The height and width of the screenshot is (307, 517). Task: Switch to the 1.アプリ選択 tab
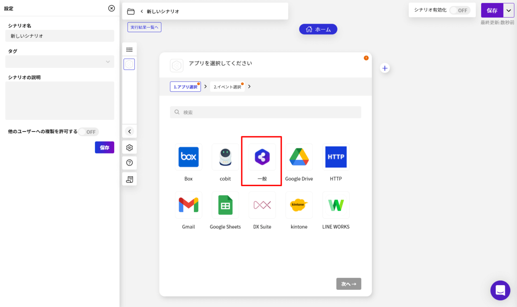(x=186, y=86)
